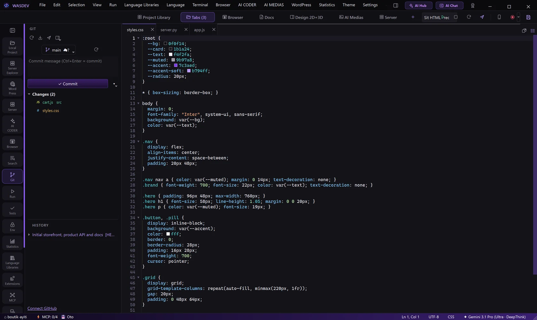Click the record button icon

click(x=512, y=17)
